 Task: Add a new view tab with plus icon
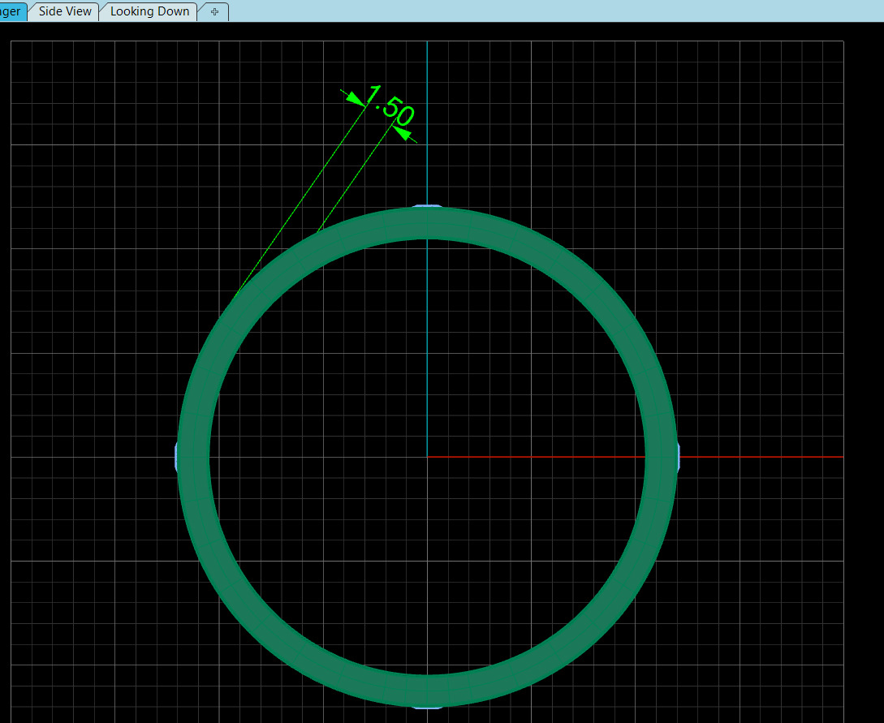click(x=214, y=11)
